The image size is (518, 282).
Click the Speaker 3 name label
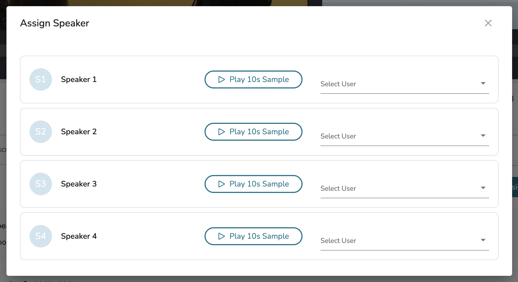tap(79, 184)
